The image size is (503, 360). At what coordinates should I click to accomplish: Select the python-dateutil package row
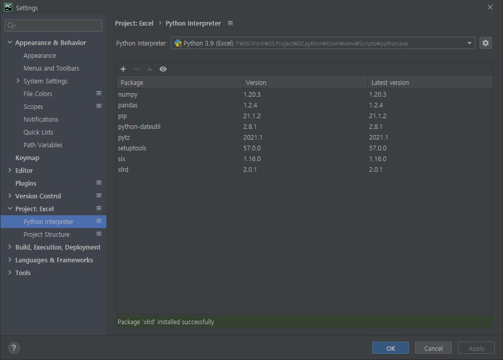(305, 126)
